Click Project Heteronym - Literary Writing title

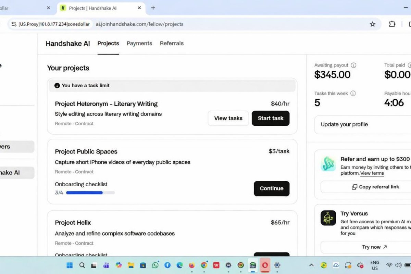(x=106, y=104)
